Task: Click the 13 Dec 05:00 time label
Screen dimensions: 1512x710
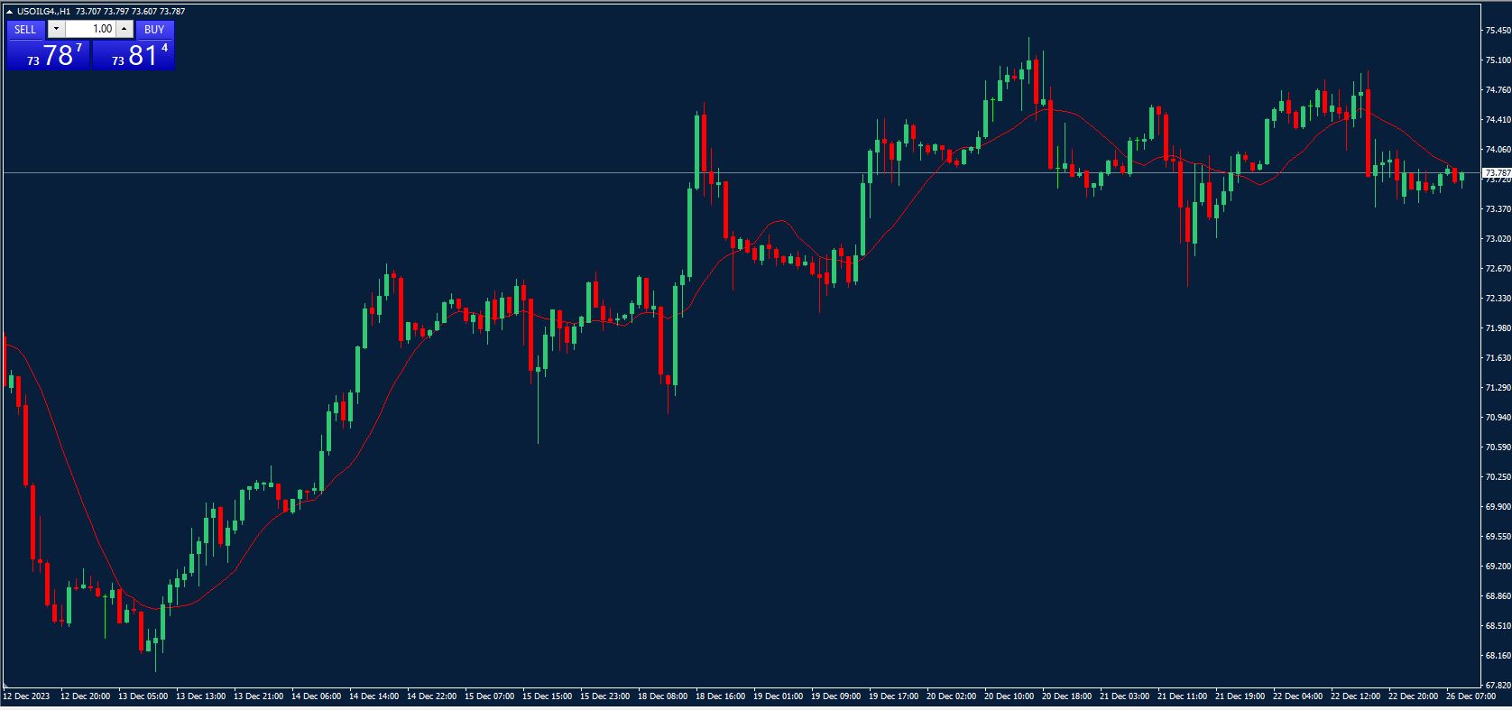Action: pos(143,696)
